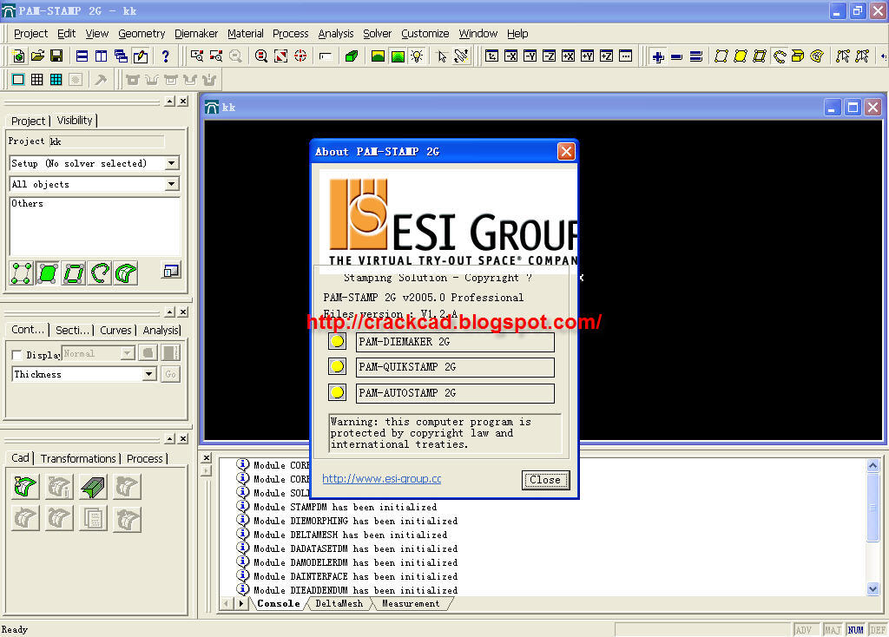Click console tab scroll right arrow
889x637 pixels.
[241, 603]
